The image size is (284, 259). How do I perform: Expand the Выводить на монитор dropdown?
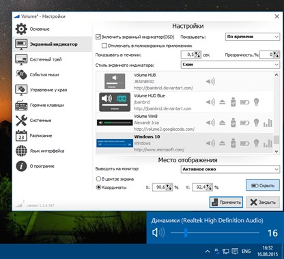pos(230,169)
